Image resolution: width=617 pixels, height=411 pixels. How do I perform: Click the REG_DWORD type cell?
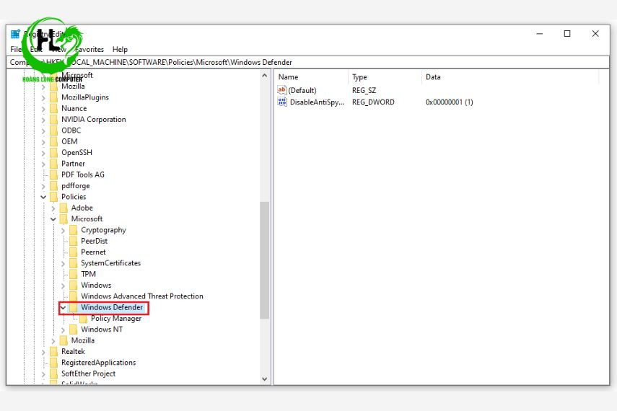[x=373, y=102]
